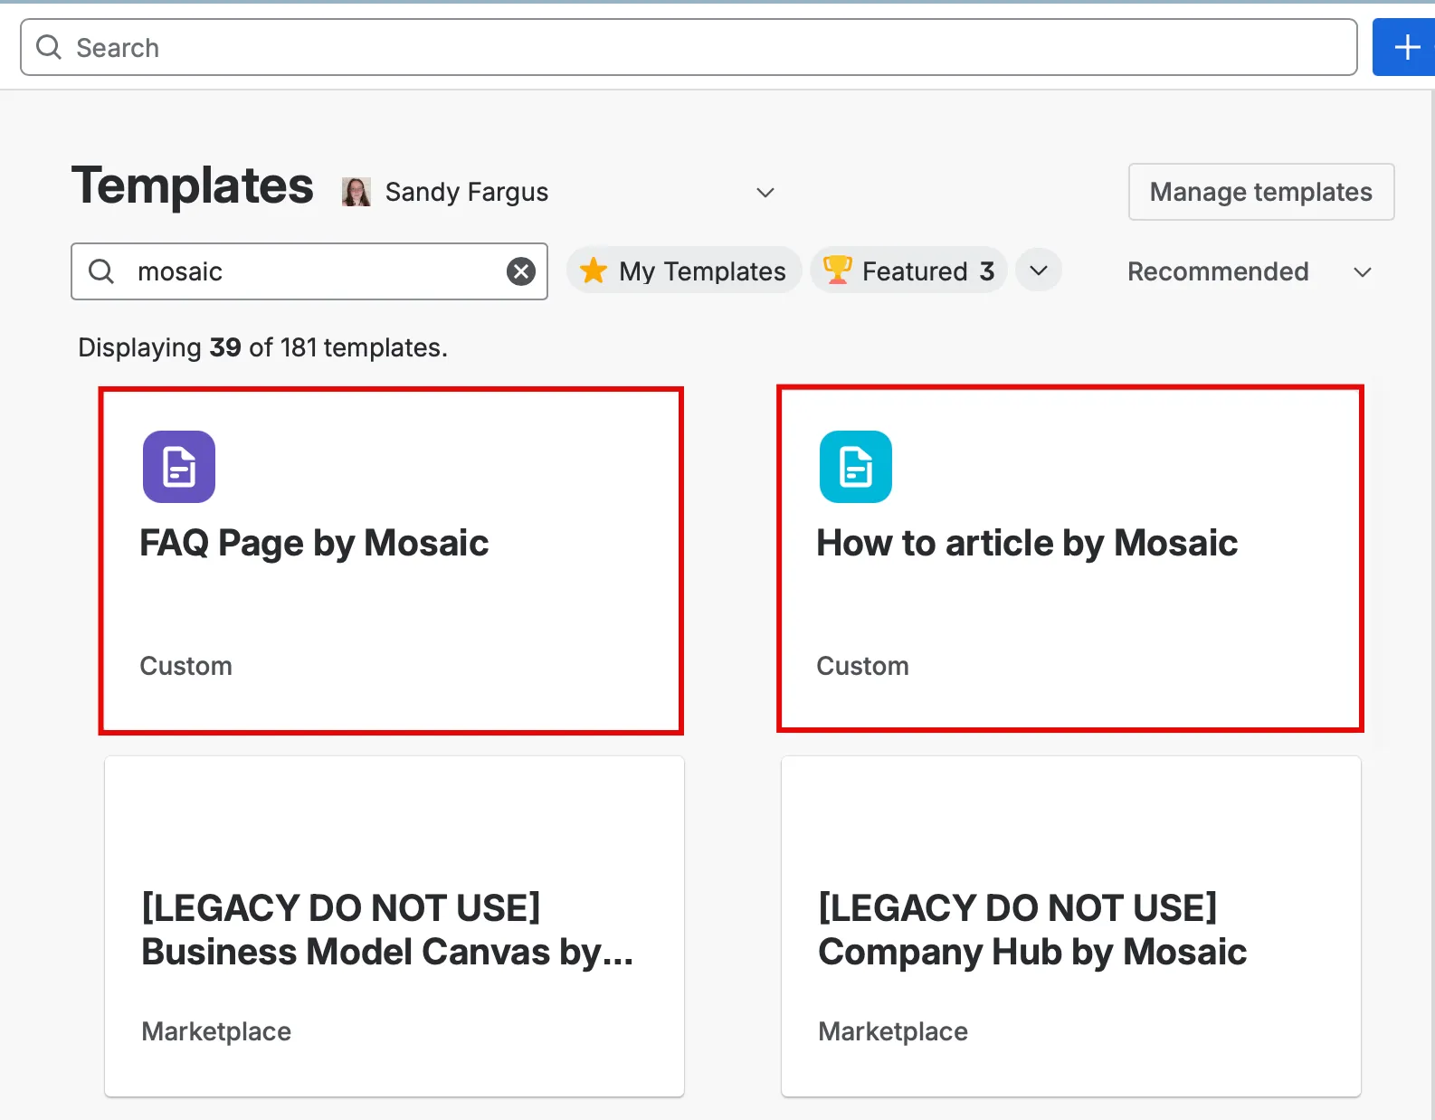Click the blue plus create button

pos(1405,47)
